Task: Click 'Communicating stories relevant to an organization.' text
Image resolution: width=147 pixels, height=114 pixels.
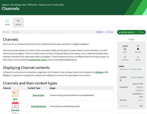Action: point(72,95)
